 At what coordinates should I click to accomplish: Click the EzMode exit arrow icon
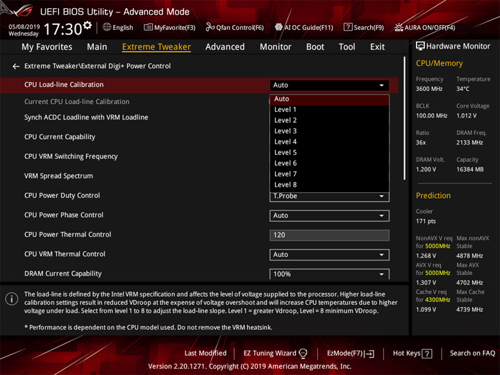pos(370,353)
